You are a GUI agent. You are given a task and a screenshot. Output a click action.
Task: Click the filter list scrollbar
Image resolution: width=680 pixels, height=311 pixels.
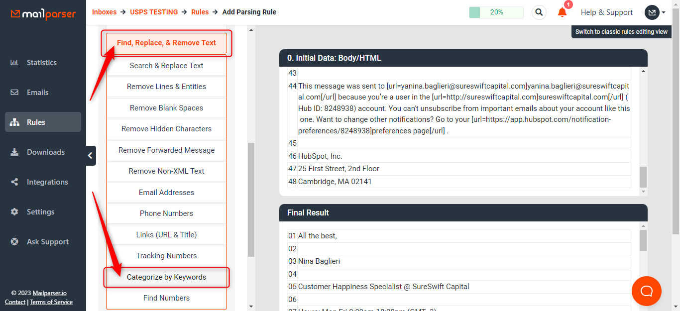coord(251,199)
